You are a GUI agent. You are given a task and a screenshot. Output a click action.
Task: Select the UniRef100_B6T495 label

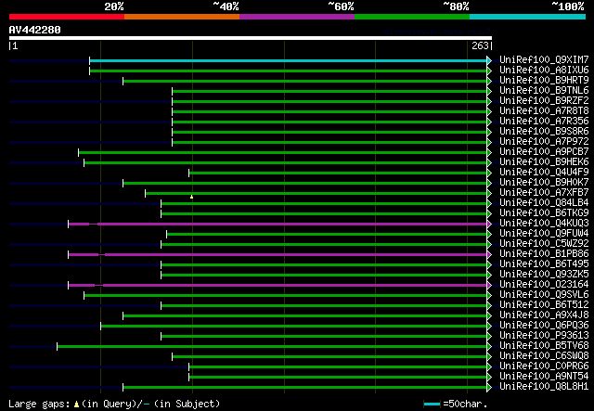544,264
